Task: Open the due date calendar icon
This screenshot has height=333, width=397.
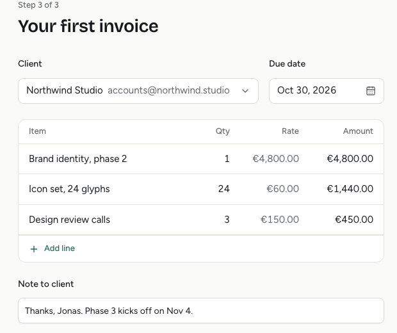Action: (x=370, y=91)
